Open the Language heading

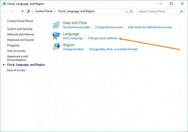71,34
